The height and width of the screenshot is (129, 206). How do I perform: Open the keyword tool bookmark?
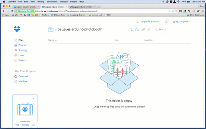[95, 15]
